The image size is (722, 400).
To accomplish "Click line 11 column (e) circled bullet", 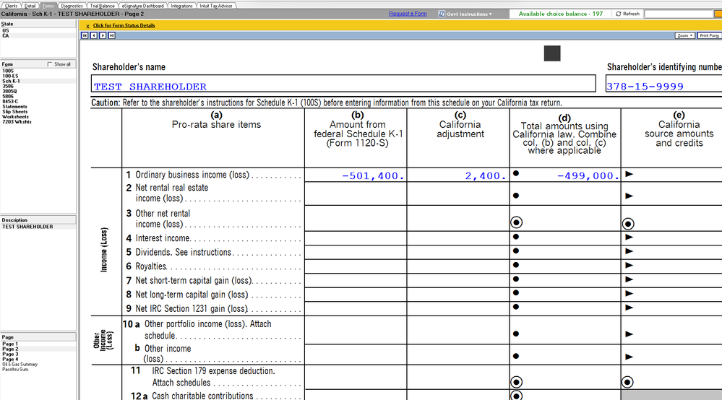I will tap(627, 382).
